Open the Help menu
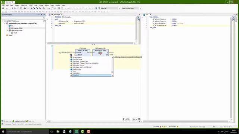239x134 pixels. click(63, 5)
